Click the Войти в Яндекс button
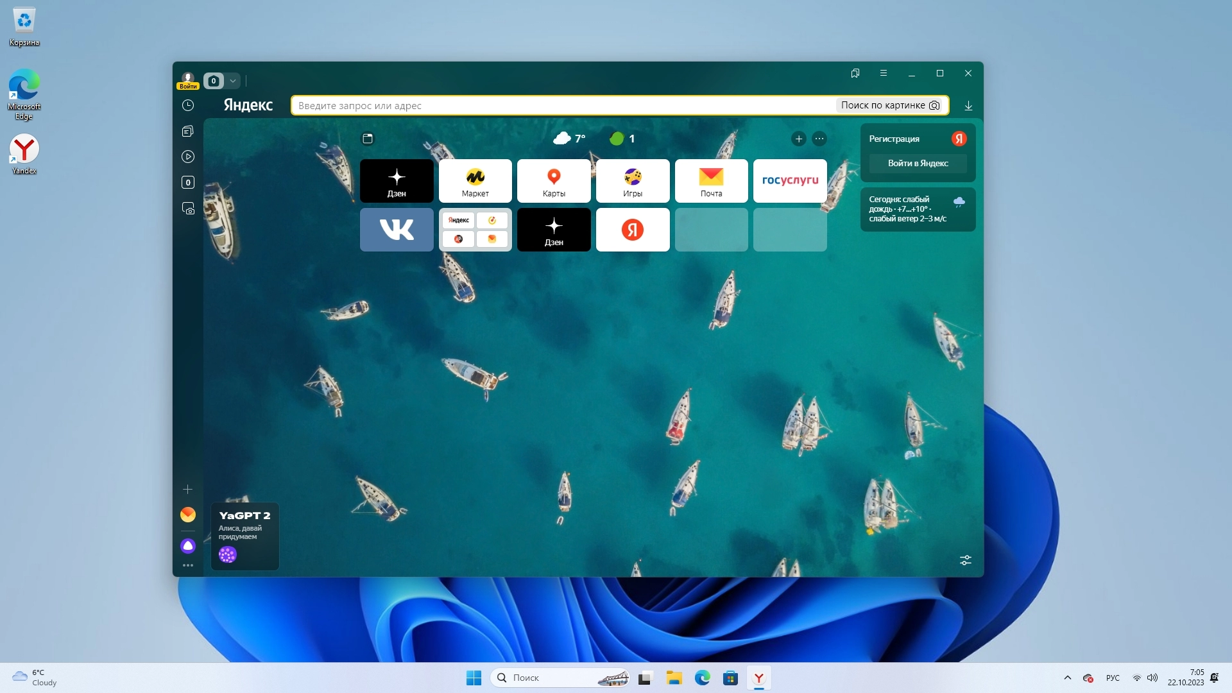1232x693 pixels. (x=918, y=163)
